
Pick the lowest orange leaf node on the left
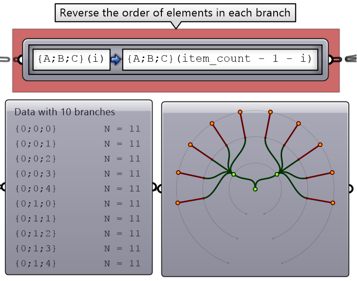[177, 203]
